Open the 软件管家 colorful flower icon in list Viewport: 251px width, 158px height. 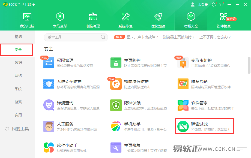tap(183, 105)
